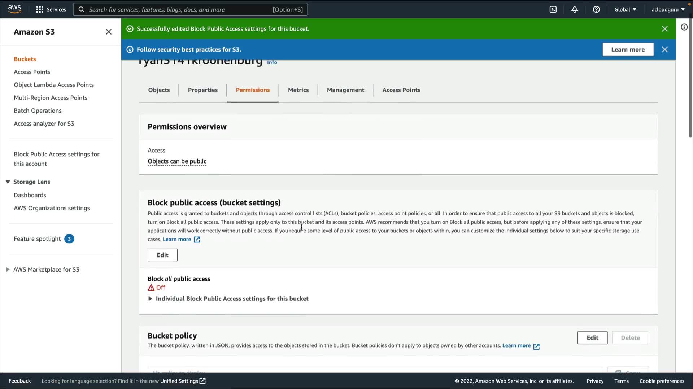Collapse the Storage Lens section
Screen dimensions: 693x389
[x=8, y=182]
